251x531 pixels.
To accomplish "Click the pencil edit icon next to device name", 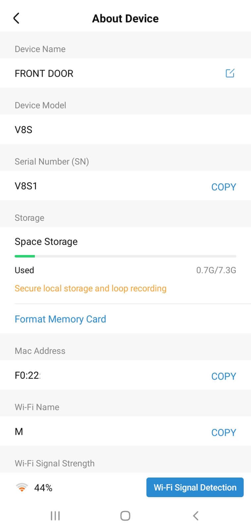I will (230, 73).
